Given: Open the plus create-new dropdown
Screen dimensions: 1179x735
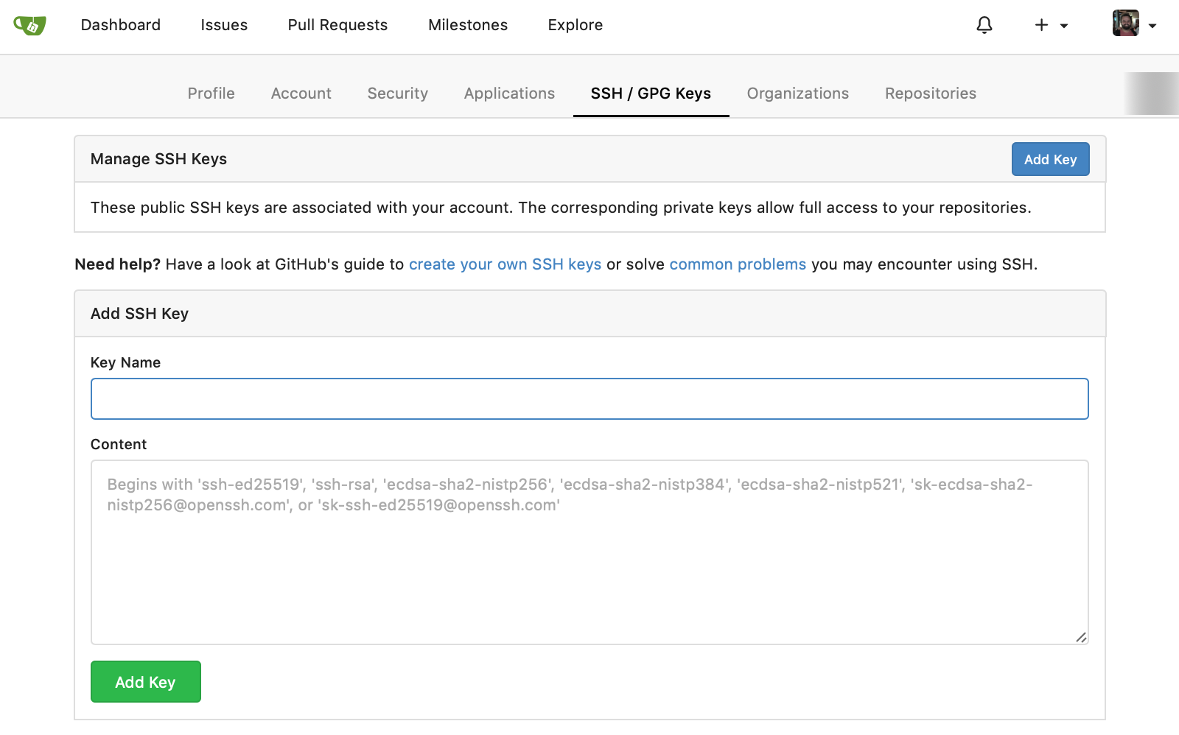Looking at the screenshot, I should pyautogui.click(x=1051, y=25).
